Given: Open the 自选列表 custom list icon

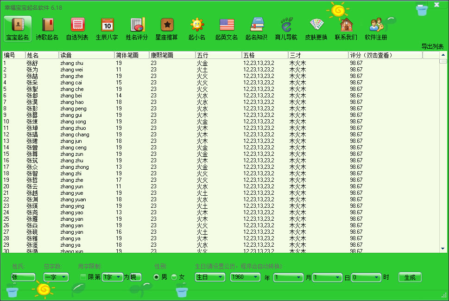Looking at the screenshot, I should (x=77, y=29).
